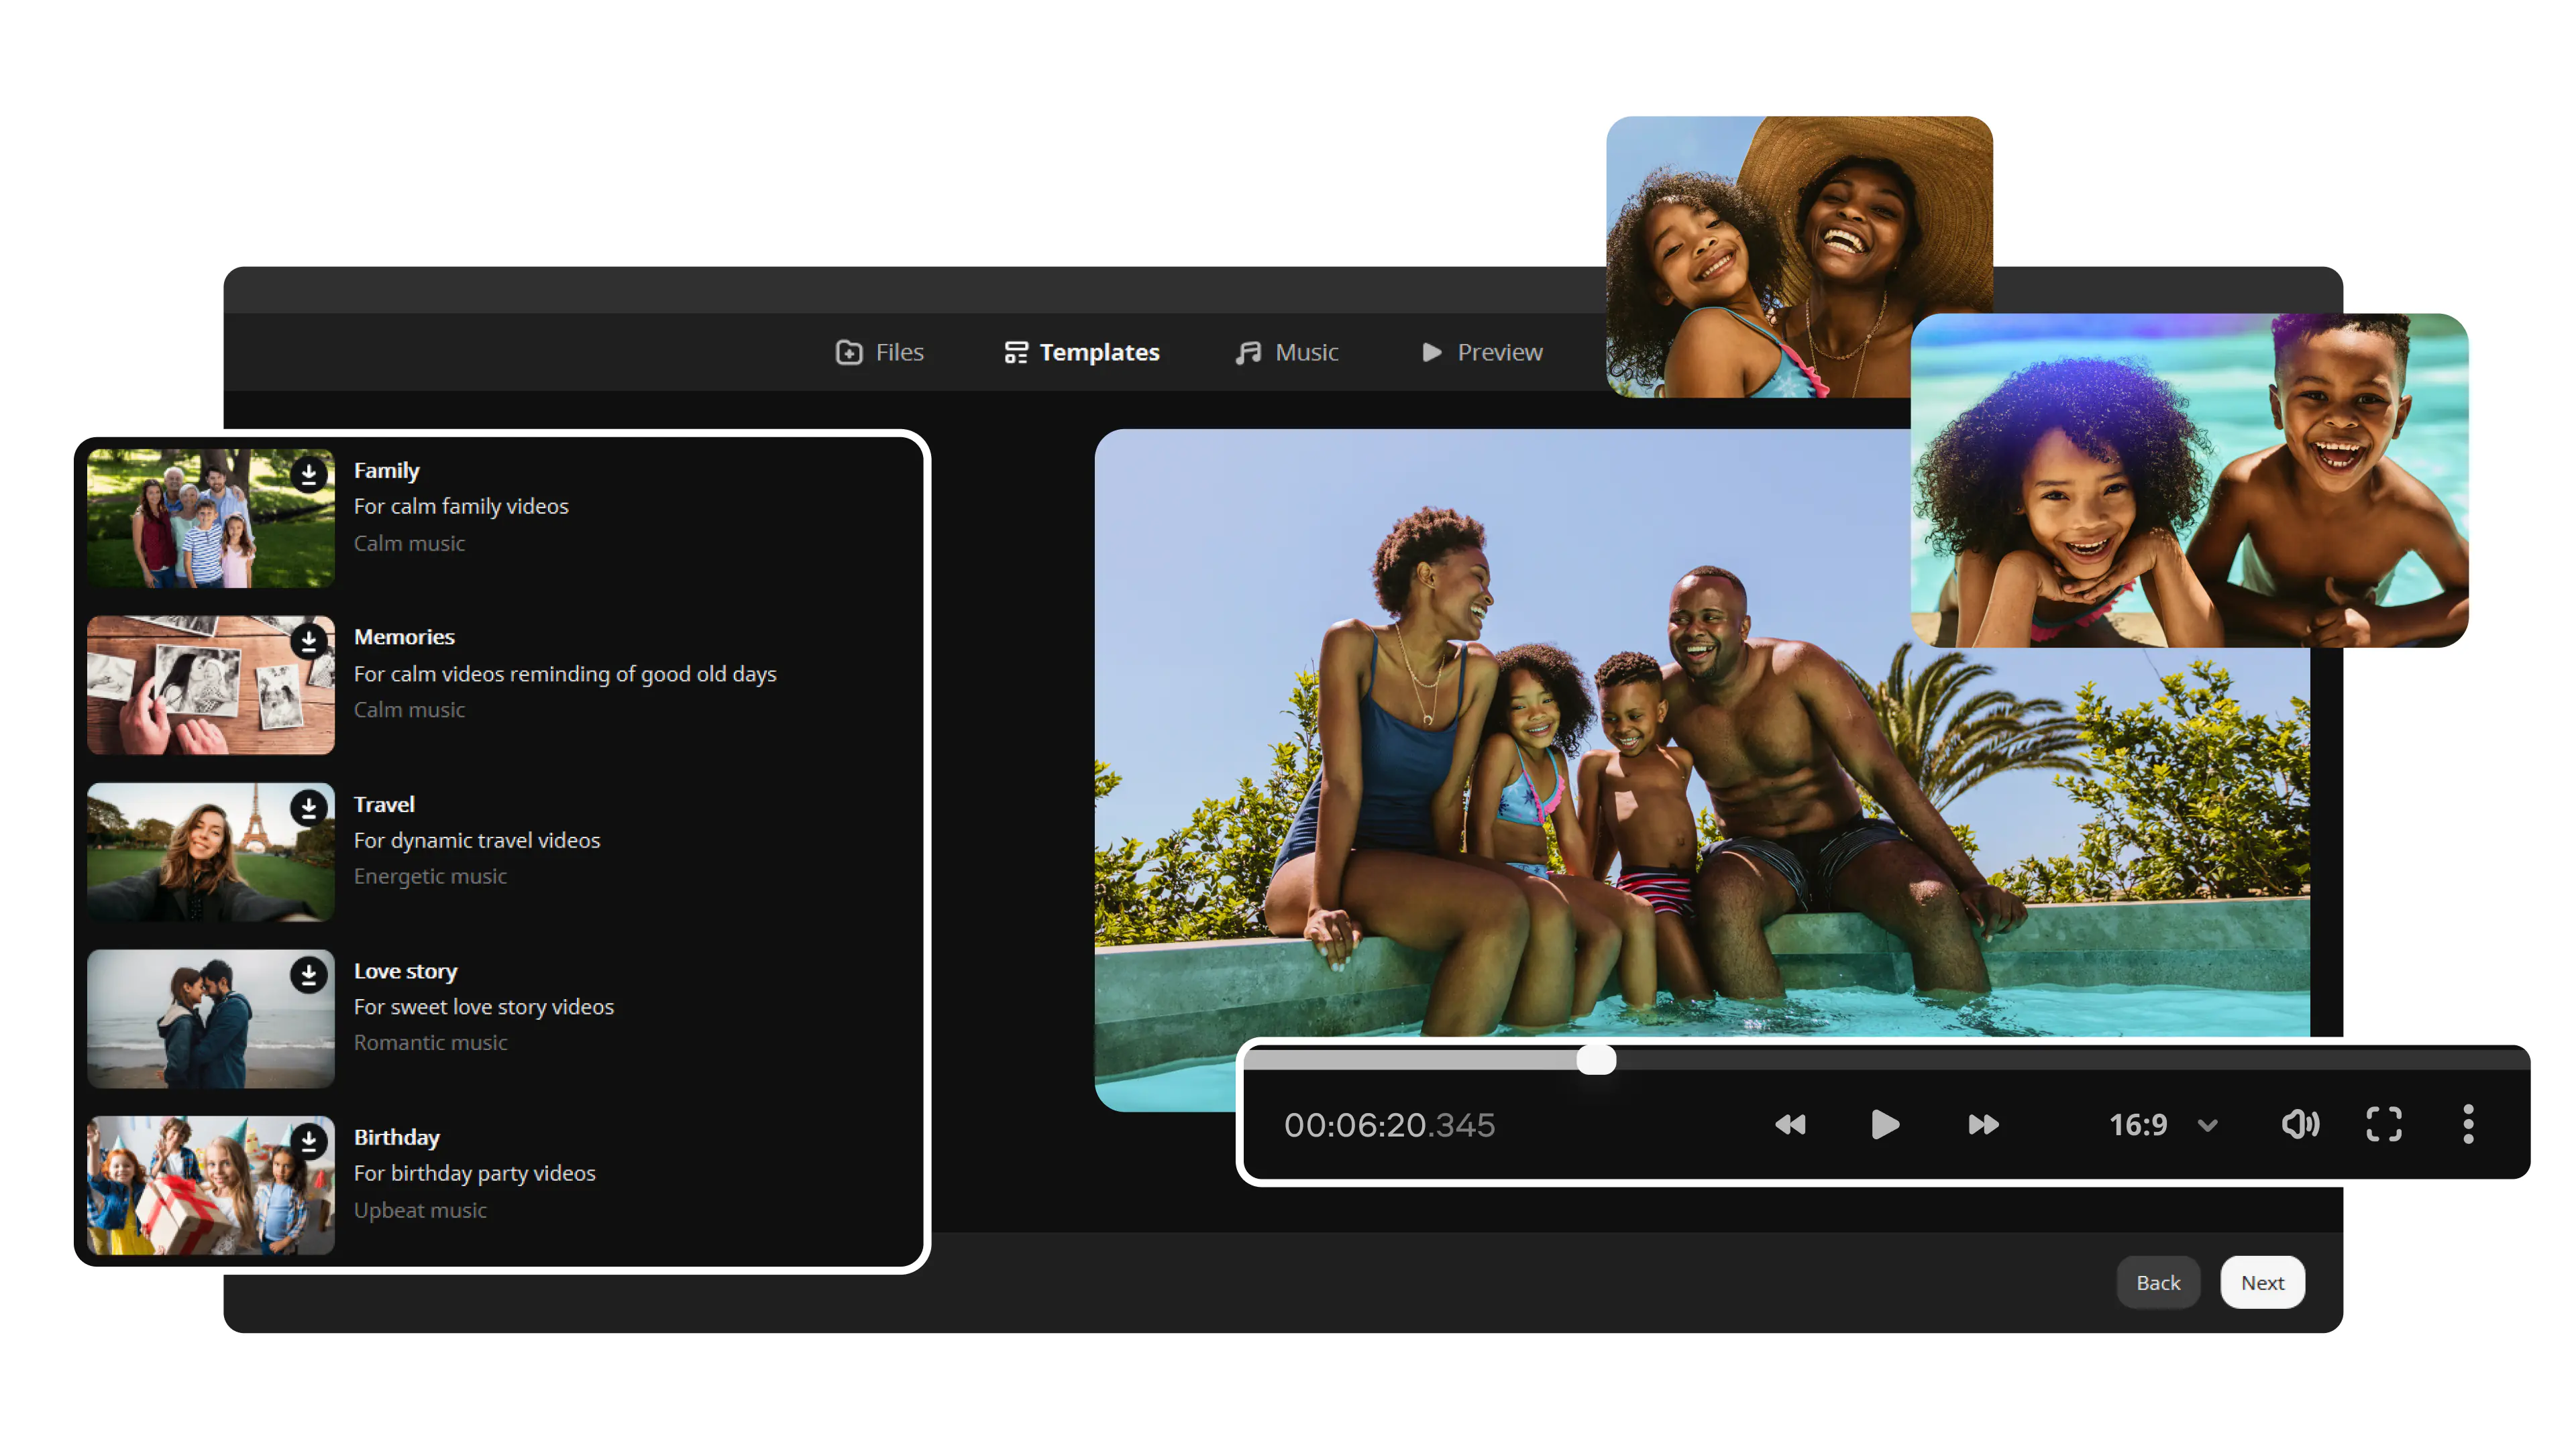The width and height of the screenshot is (2576, 1449).
Task: Click the download icon on Family template
Action: coord(309,473)
